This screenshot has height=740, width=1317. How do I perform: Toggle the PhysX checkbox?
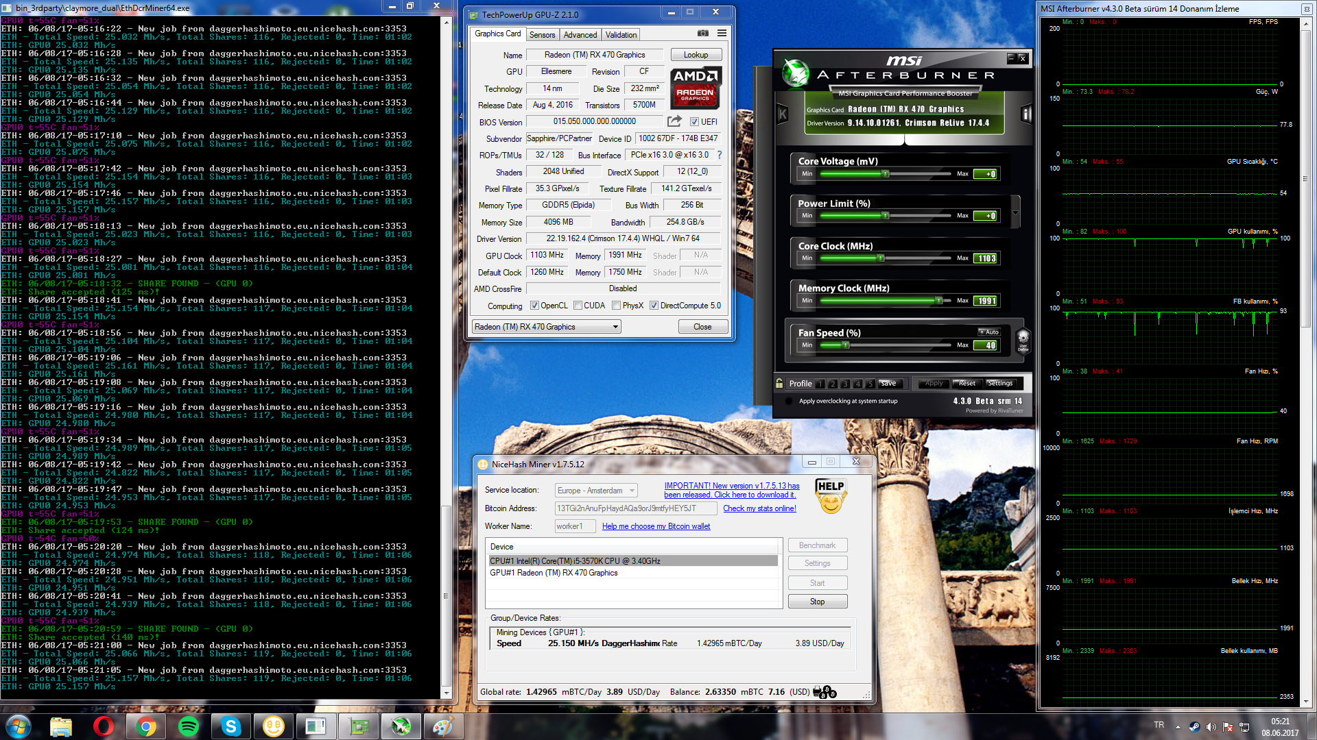[616, 306]
